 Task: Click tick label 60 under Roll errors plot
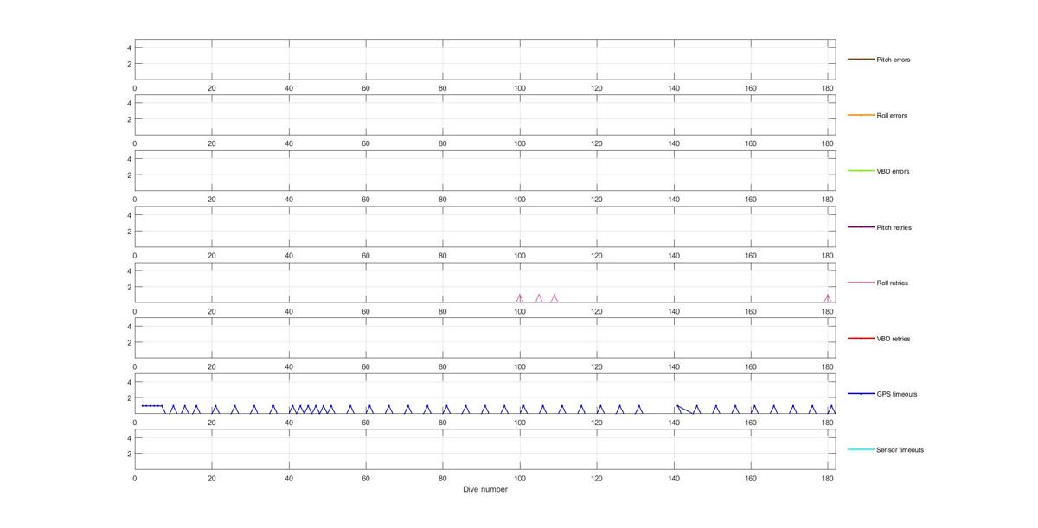(x=366, y=143)
